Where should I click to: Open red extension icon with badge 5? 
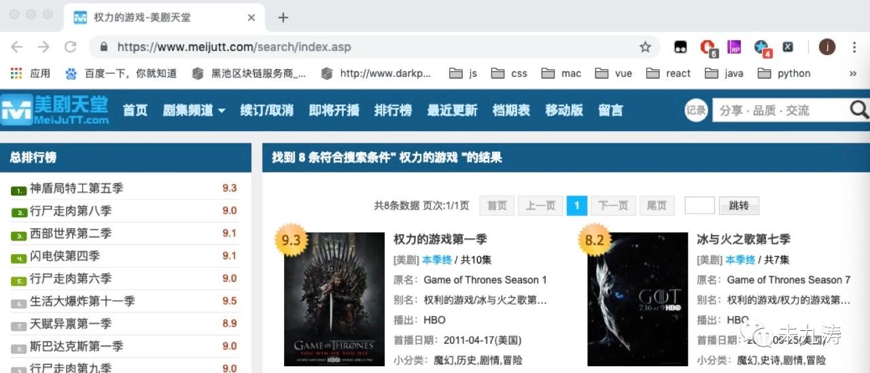click(708, 48)
